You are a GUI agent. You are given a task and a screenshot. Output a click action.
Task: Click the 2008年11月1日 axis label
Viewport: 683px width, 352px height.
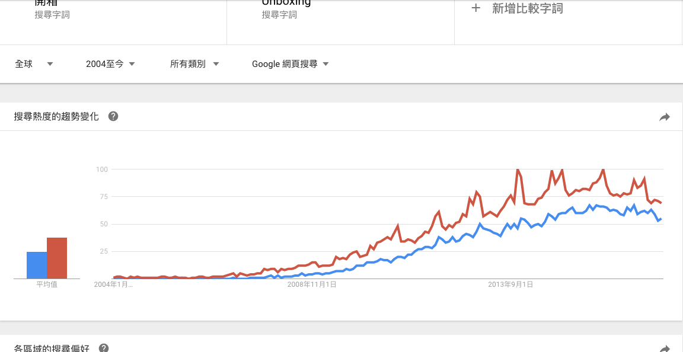coord(312,284)
